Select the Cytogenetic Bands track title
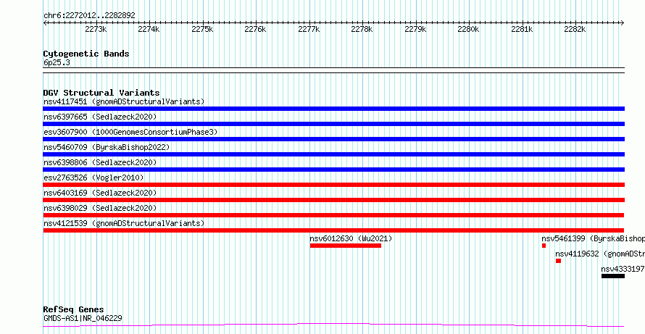The width and height of the screenshot is (645, 334). pyautogui.click(x=86, y=54)
